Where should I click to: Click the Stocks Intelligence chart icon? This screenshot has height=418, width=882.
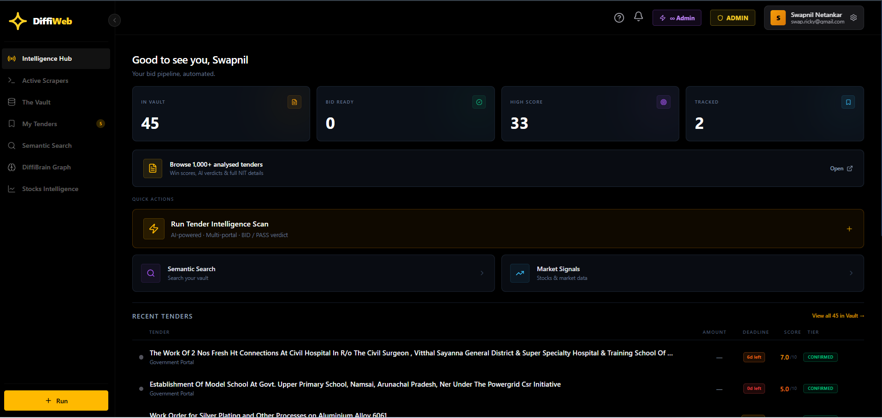pos(12,189)
